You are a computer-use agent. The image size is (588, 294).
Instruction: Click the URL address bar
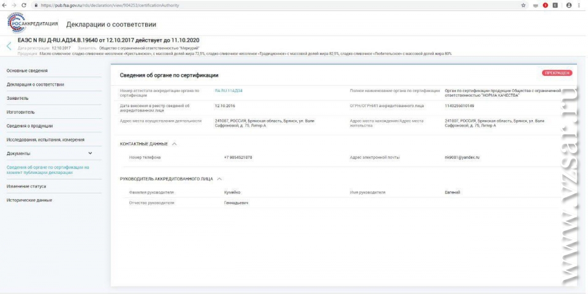click(x=245, y=5)
